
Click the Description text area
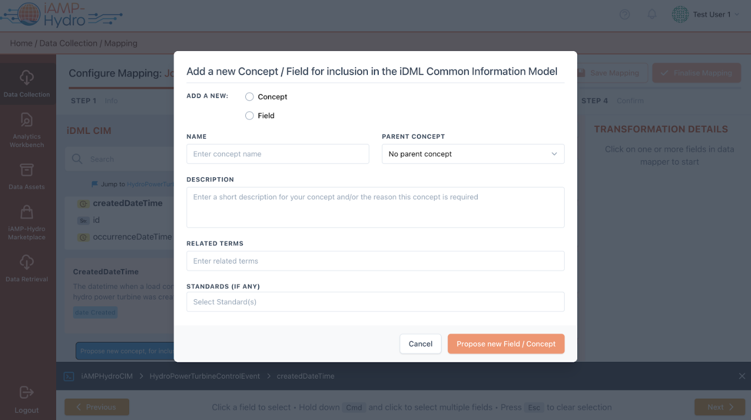click(375, 207)
